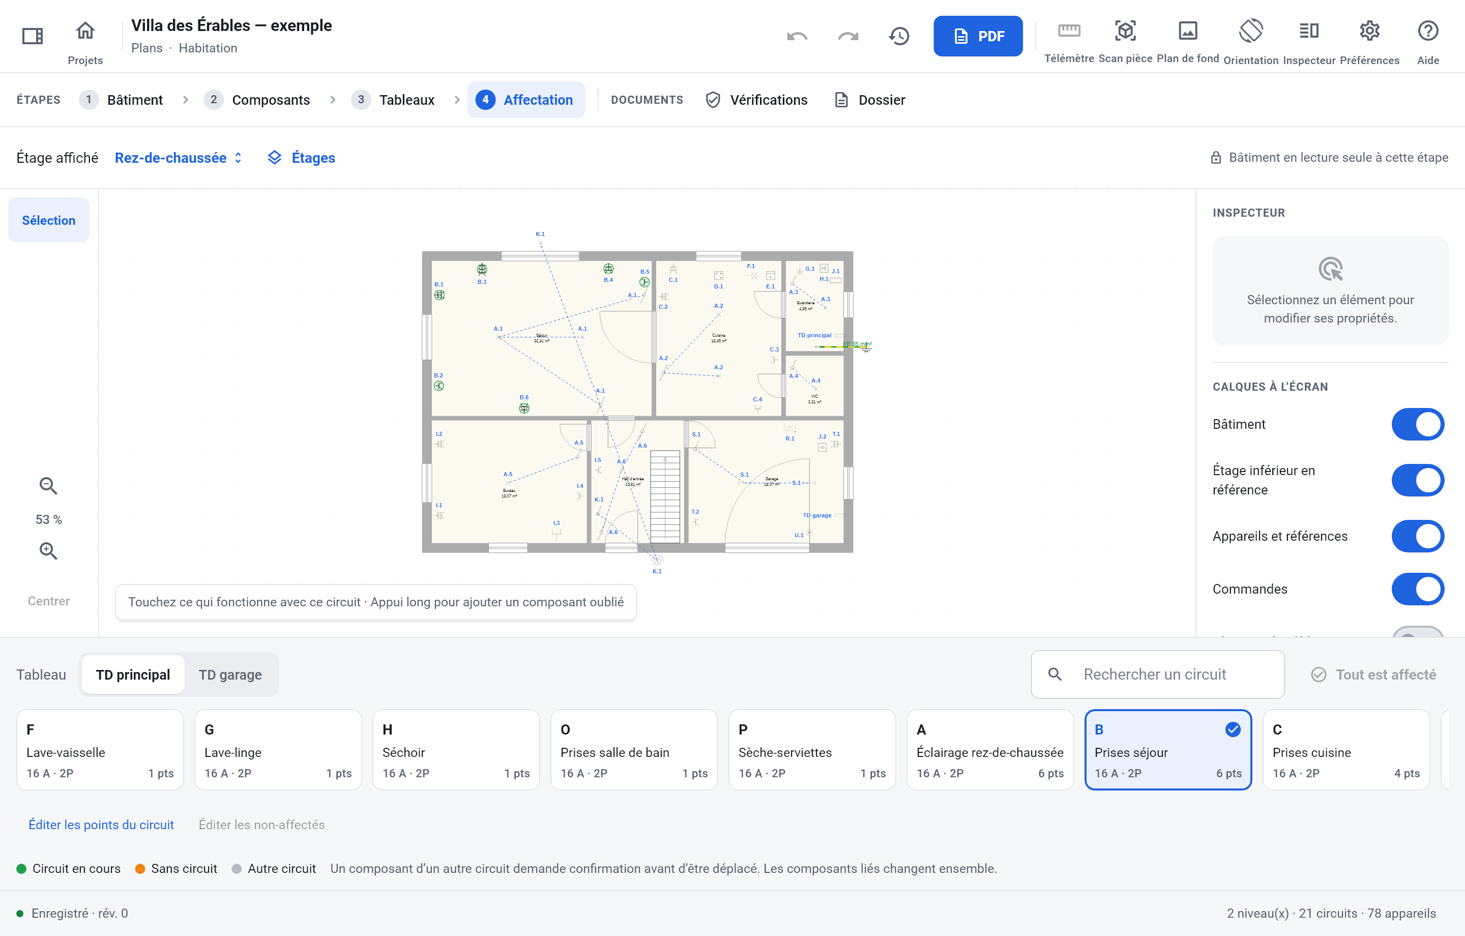Click the Centrer button
Screen dimensions: 1465x936
[49, 601]
